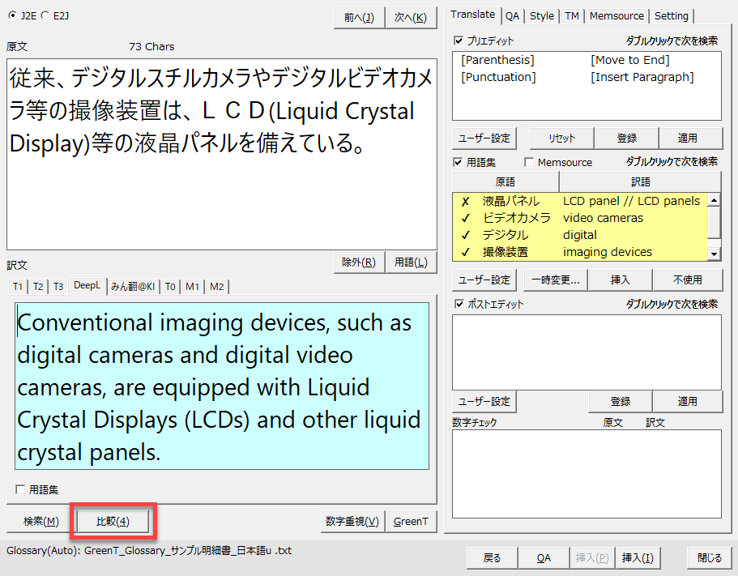Click the 数字重視(V) button
Screen dimensions: 738x576
352,522
